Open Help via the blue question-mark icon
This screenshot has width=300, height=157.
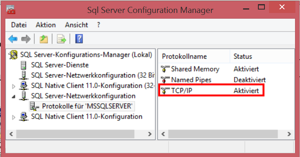79,39
